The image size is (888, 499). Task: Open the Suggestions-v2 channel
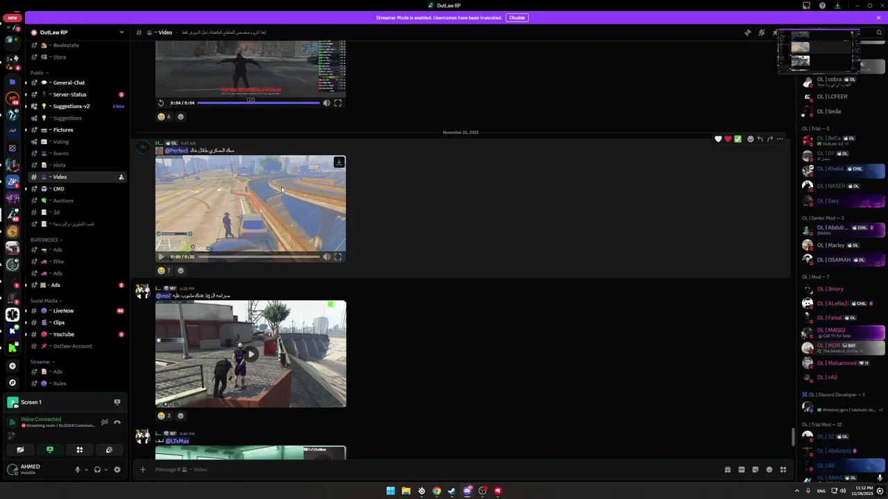pos(76,106)
